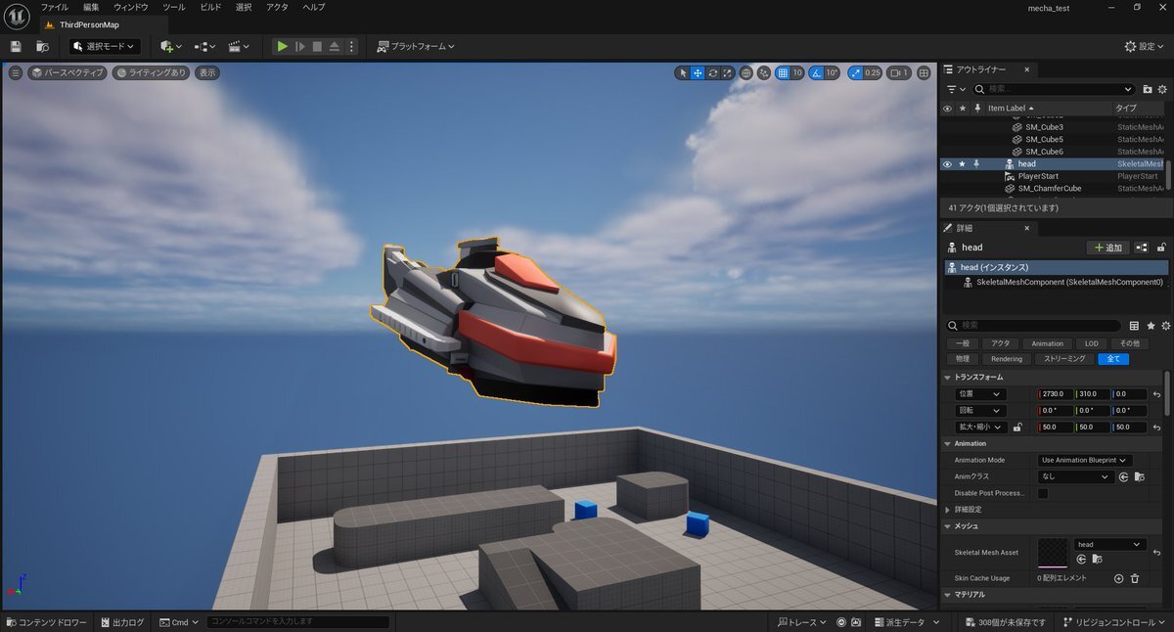The width and height of the screenshot is (1174, 632).
Task: Toggle the grid snap icon
Action: [783, 72]
